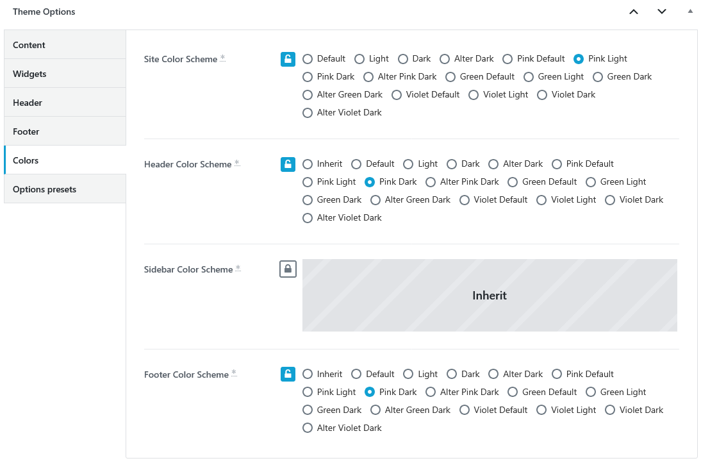701x463 pixels.
Task: Click the Theme Options panel title
Action: coord(44,12)
